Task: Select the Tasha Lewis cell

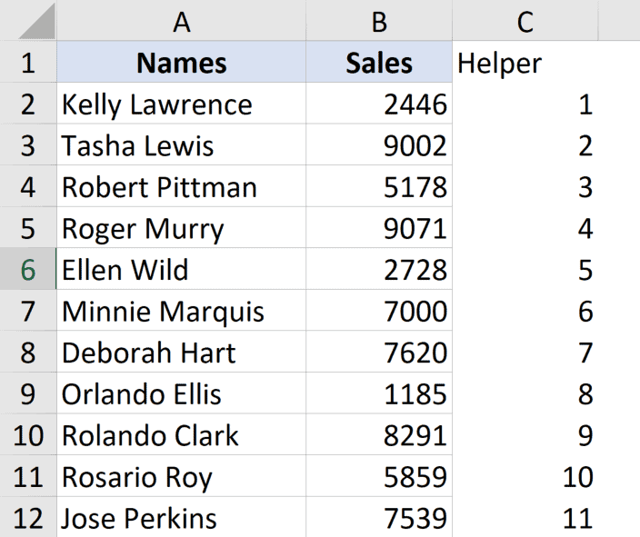Action: coord(181,145)
